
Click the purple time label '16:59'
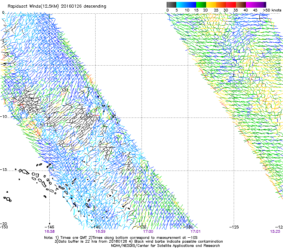click(100, 232)
